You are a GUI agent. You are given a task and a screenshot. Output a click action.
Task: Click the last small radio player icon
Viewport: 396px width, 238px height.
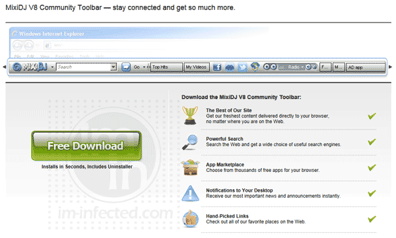[x=314, y=67]
